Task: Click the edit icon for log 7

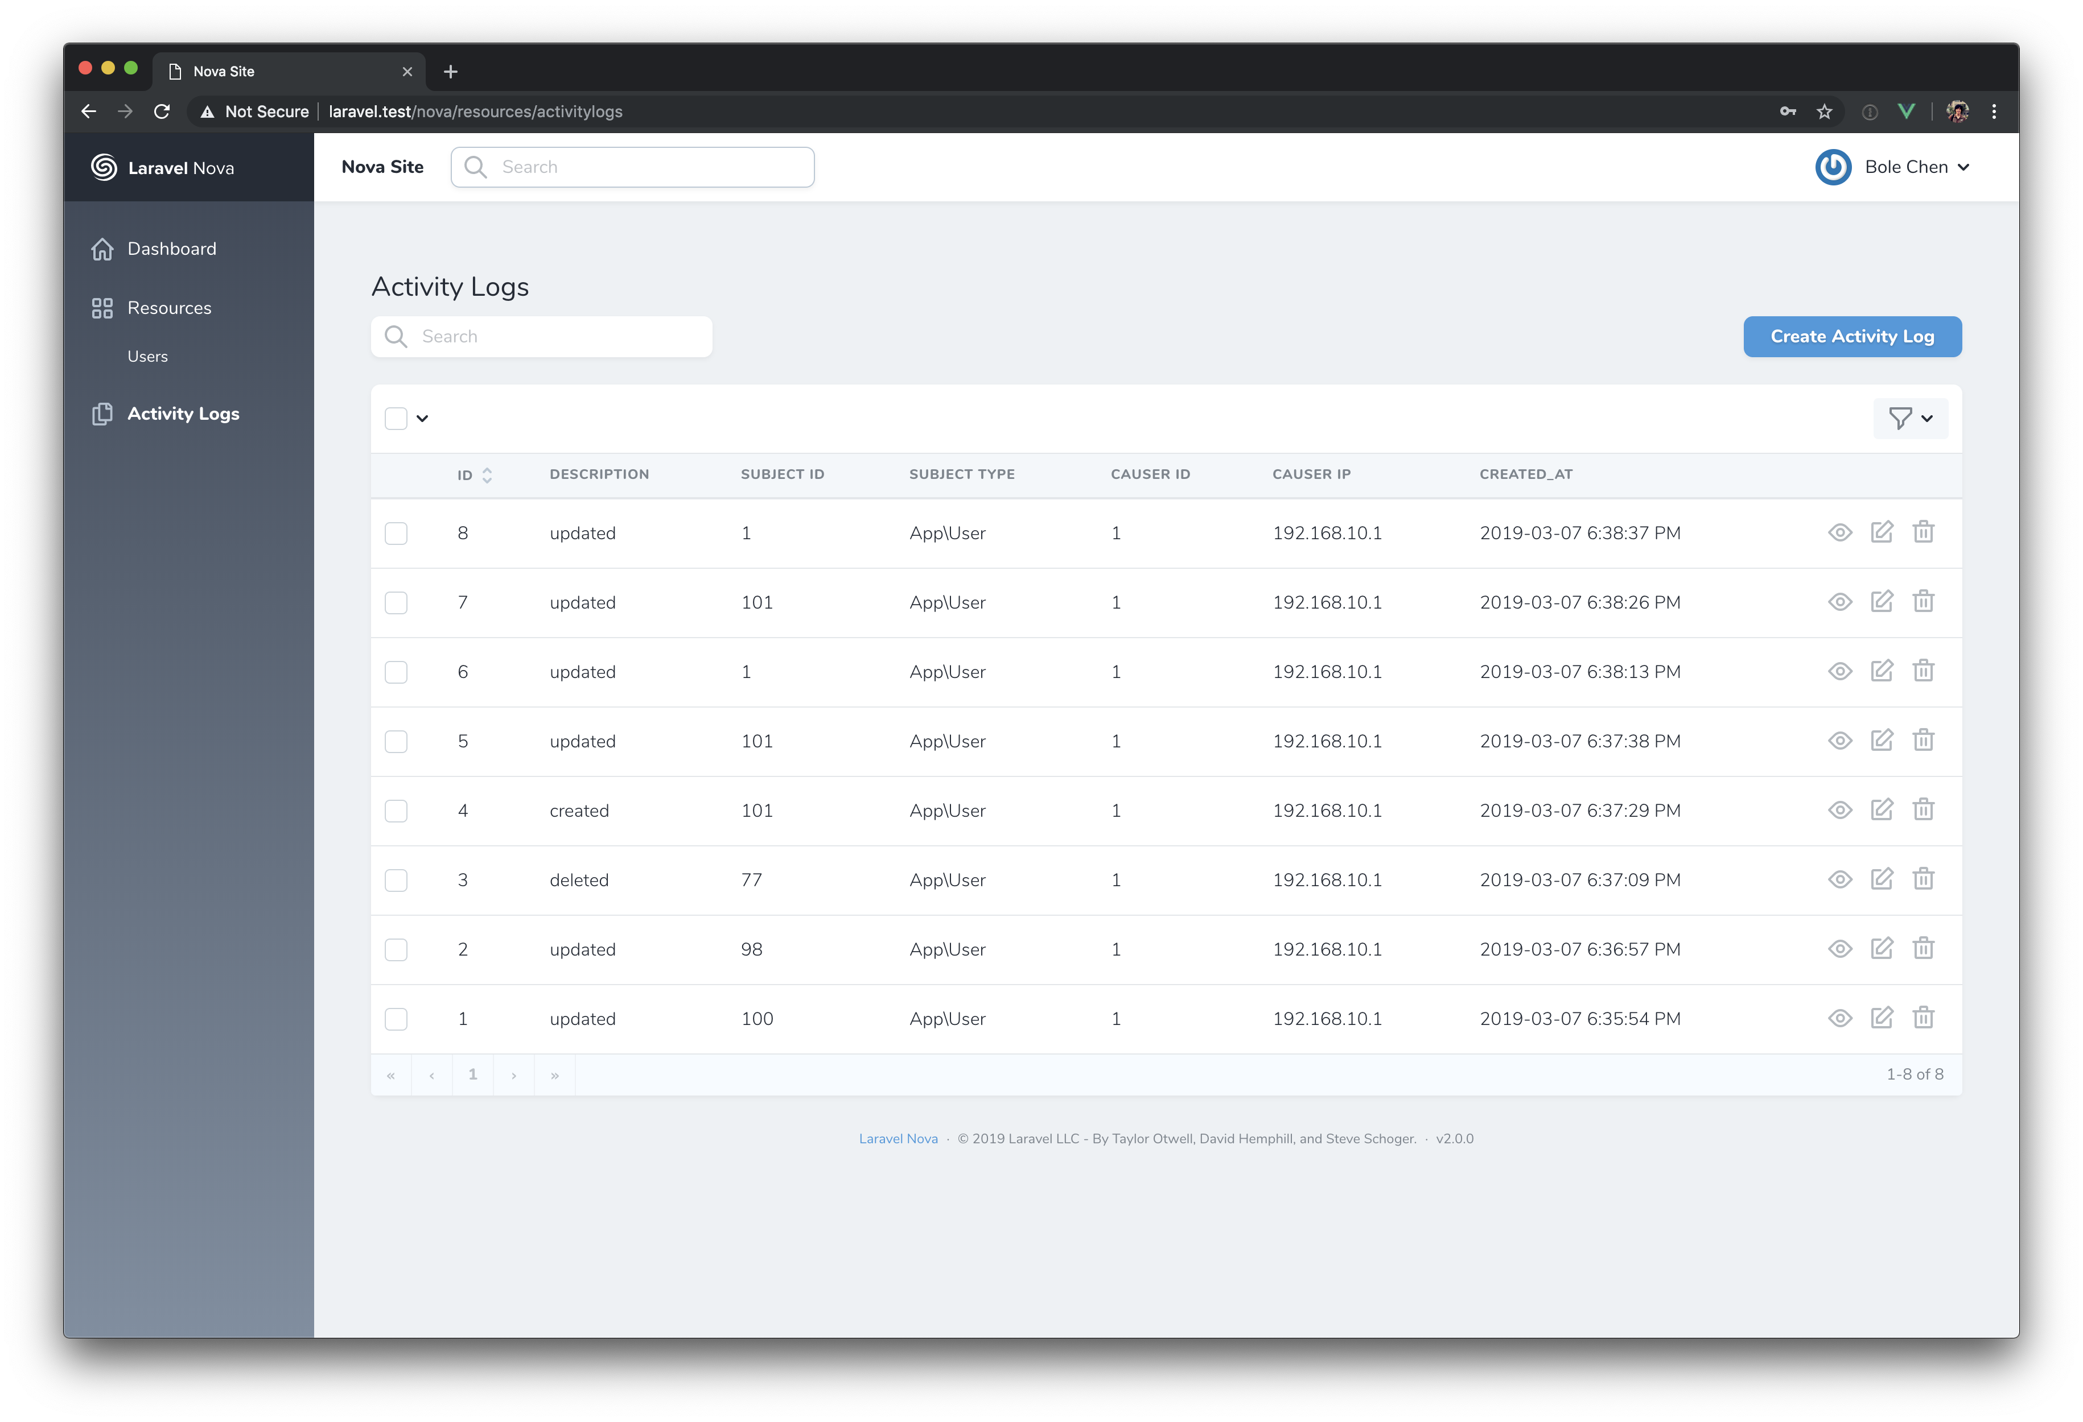Action: (1882, 601)
